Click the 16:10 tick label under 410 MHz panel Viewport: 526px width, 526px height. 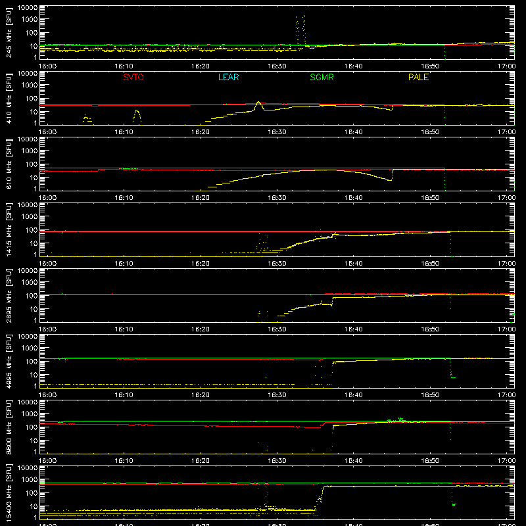pos(124,132)
